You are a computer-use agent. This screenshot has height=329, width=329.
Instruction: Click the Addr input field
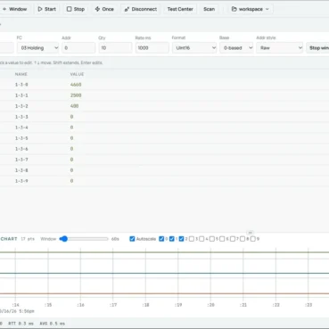(78, 48)
